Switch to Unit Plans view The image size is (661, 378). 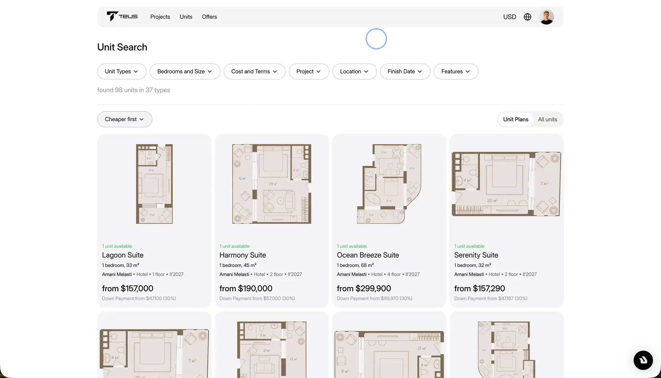[x=515, y=119]
